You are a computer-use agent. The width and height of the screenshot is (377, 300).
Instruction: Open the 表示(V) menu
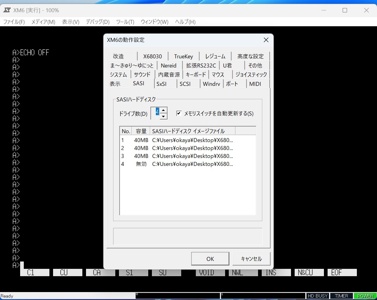point(70,22)
